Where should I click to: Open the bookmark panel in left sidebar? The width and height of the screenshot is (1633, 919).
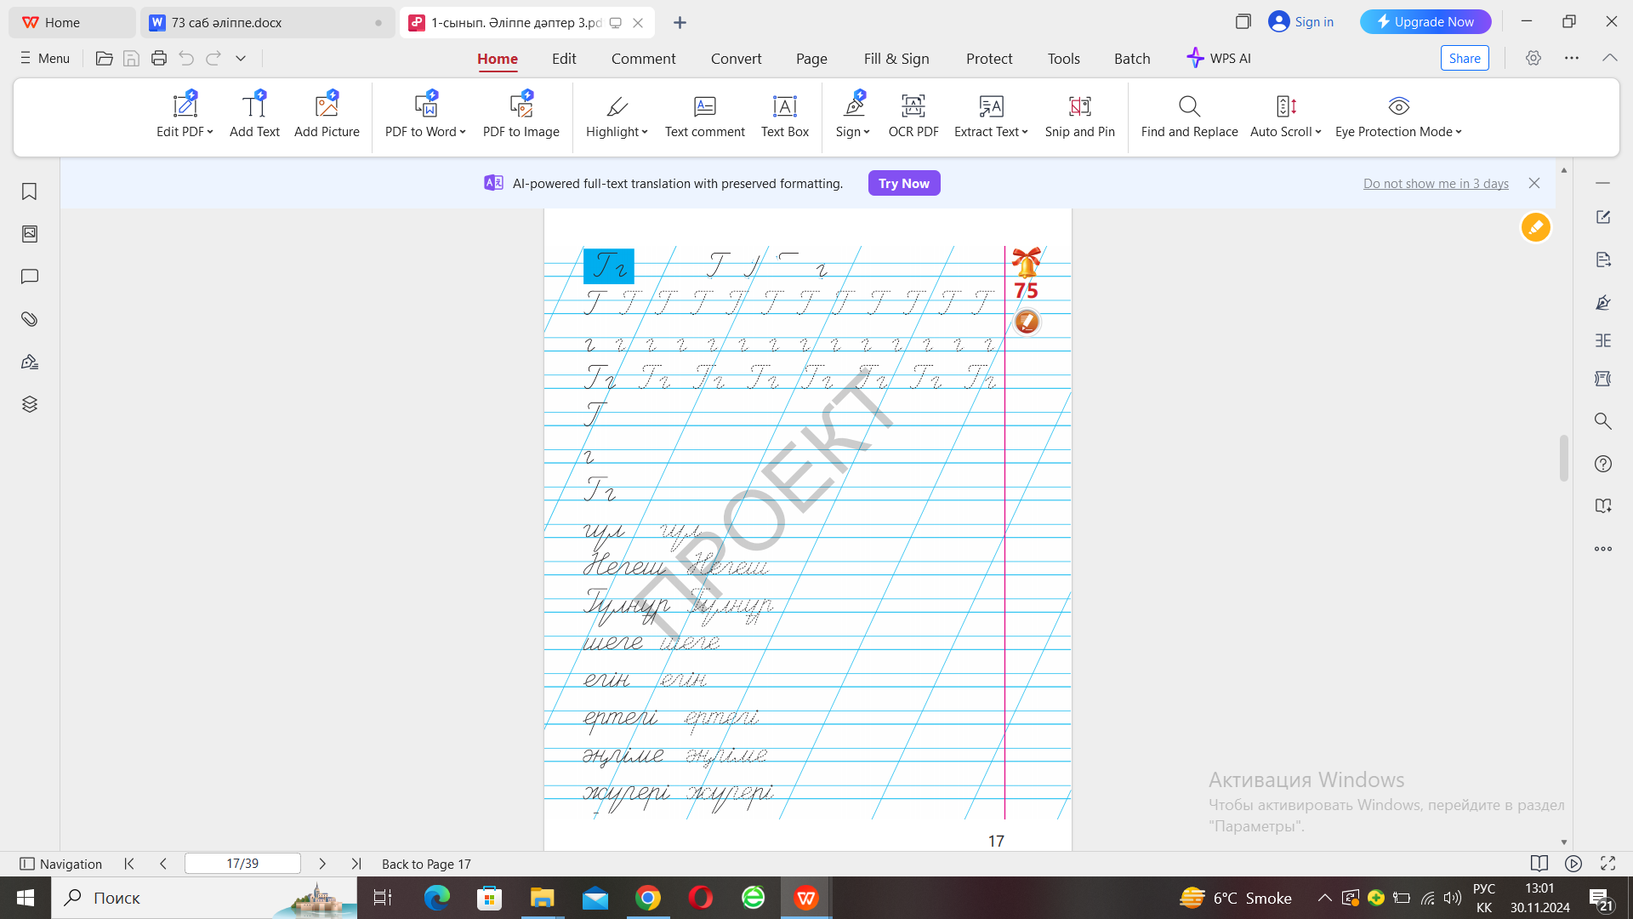pyautogui.click(x=30, y=191)
